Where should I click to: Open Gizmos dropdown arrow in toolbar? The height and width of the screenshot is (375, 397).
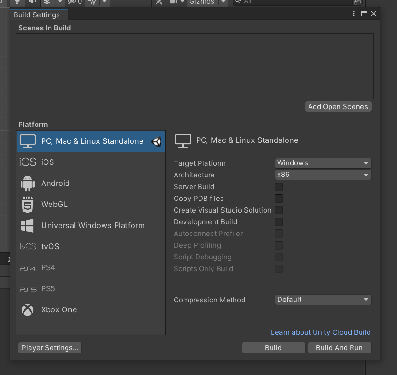(x=223, y=2)
